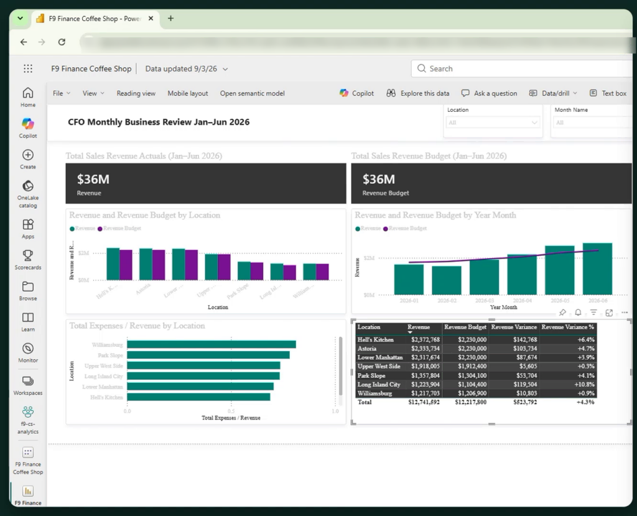Open OneLake catalog in sidebar
The image size is (637, 516).
coord(27,194)
